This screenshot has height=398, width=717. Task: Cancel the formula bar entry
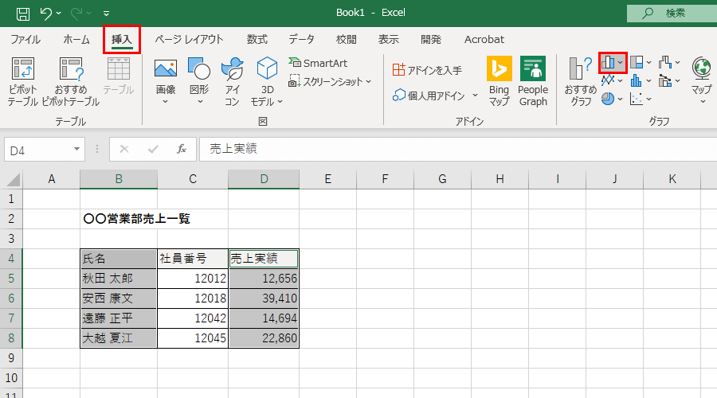tap(124, 149)
